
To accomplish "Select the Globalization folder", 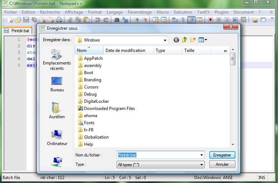I will pos(93,137).
